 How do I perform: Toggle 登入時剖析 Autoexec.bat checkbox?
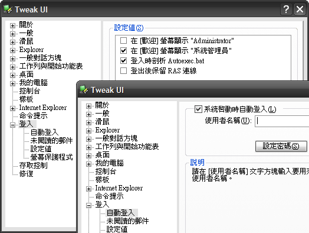[124, 60]
